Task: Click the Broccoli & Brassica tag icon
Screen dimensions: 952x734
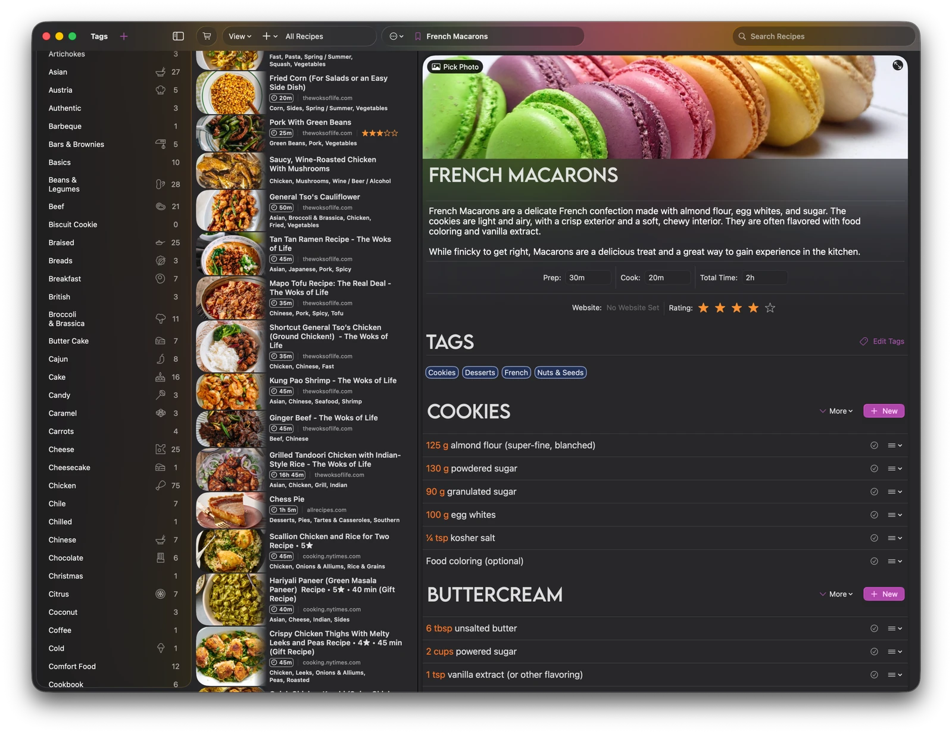Action: coord(160,319)
